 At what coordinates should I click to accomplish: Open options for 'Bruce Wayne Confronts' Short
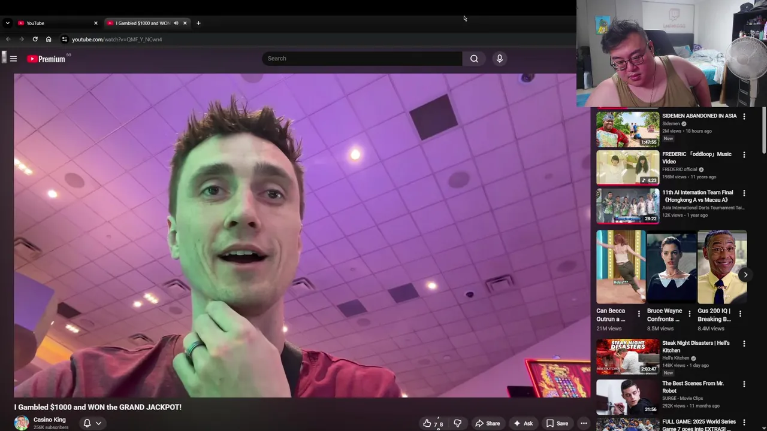coord(689,314)
